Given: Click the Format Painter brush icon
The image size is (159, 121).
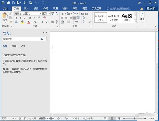Looking at the screenshot, I should pyautogui.click(x=11, y=22).
